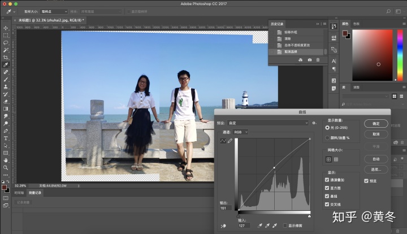The image size is (407, 234).
Task: Select the Move tool
Action: click(6, 28)
